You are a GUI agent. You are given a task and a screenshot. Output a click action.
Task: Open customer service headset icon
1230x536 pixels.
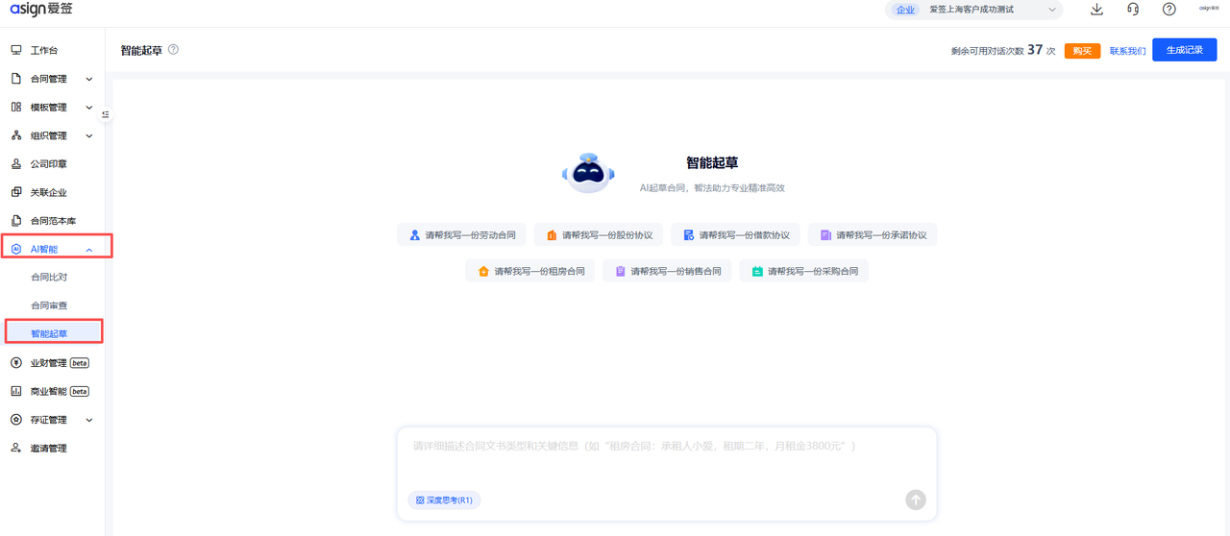click(1133, 10)
